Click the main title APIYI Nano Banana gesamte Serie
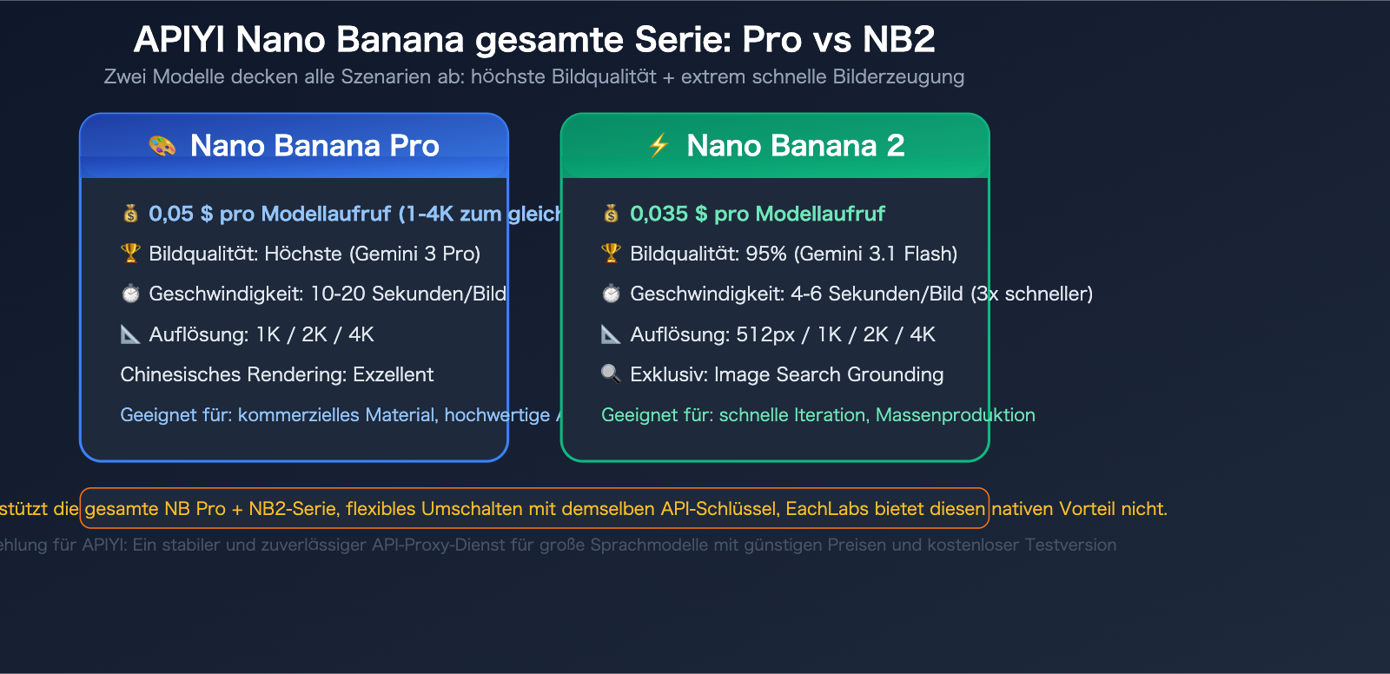 coord(534,40)
